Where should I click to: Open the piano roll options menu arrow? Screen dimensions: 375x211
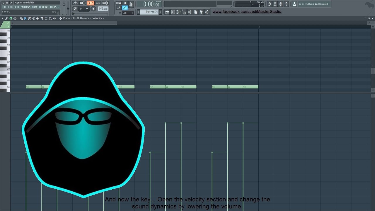pyautogui.click(x=3, y=18)
